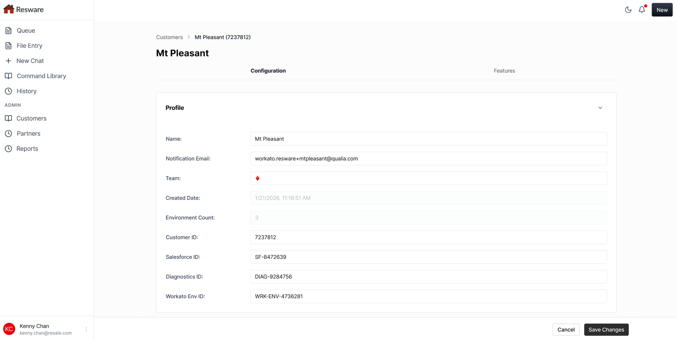The height and width of the screenshot is (340, 677).
Task: View History in the sidebar
Action: [x=26, y=91]
